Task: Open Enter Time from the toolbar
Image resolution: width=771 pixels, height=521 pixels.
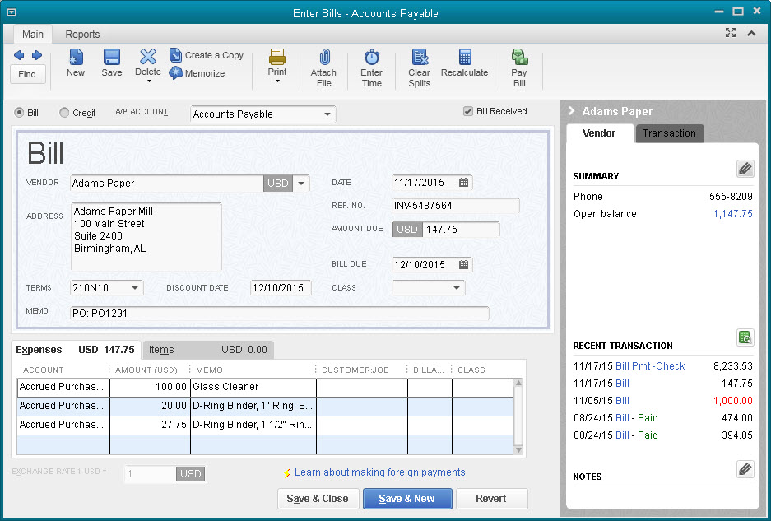Action: click(371, 64)
